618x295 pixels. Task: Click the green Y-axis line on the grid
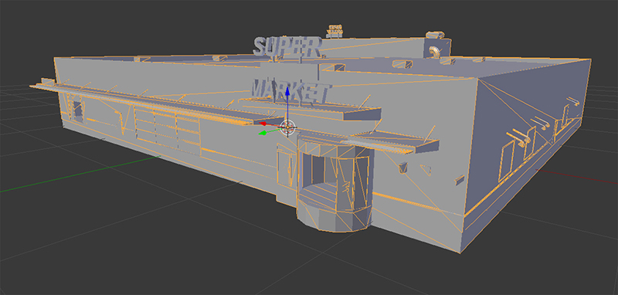(x=79, y=175)
